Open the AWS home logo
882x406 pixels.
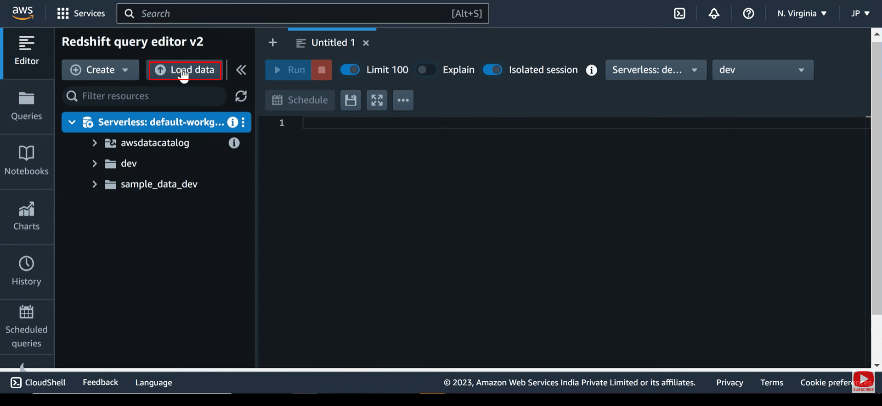(x=23, y=13)
